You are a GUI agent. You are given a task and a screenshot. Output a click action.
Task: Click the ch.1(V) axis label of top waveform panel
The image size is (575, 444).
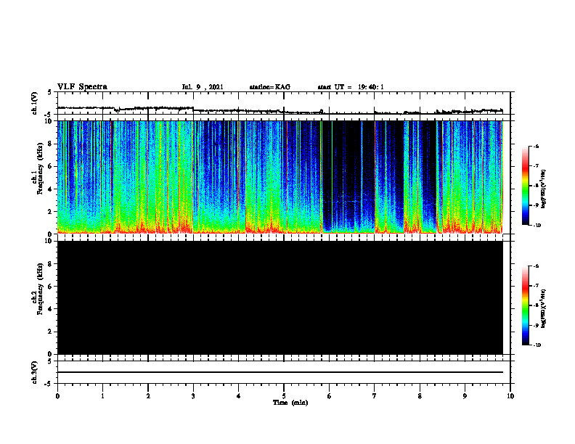(35, 103)
